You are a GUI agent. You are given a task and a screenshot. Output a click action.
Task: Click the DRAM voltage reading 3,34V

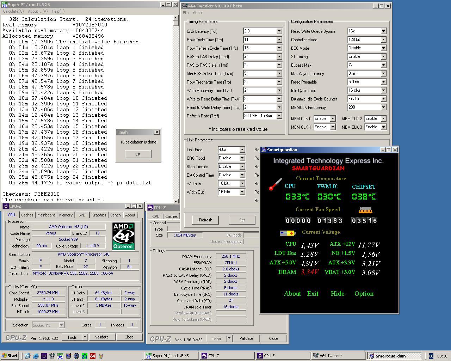(310, 272)
